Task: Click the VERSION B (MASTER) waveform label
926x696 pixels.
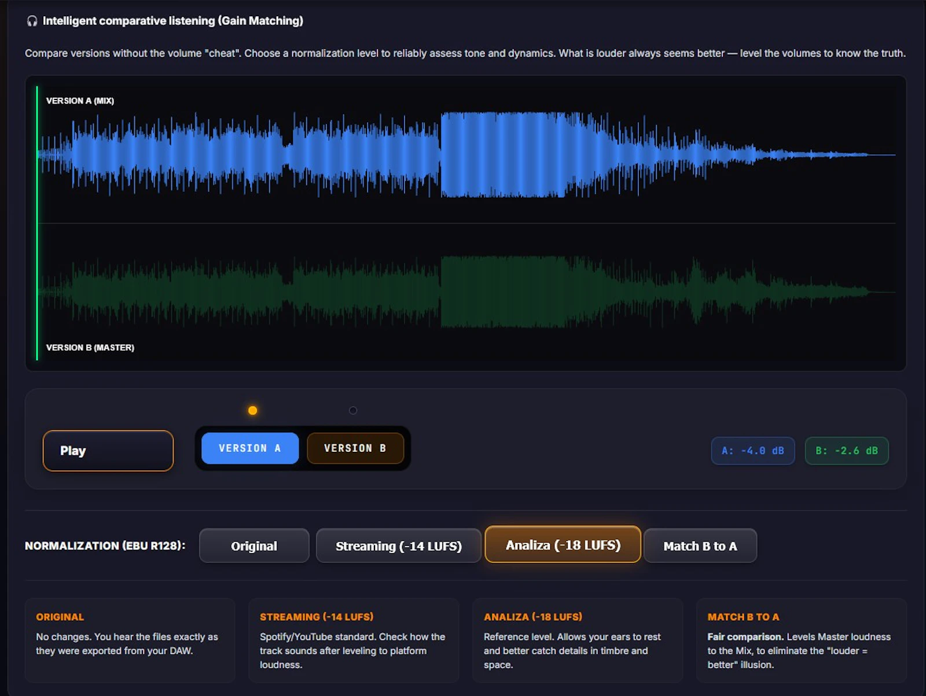Action: coord(90,348)
